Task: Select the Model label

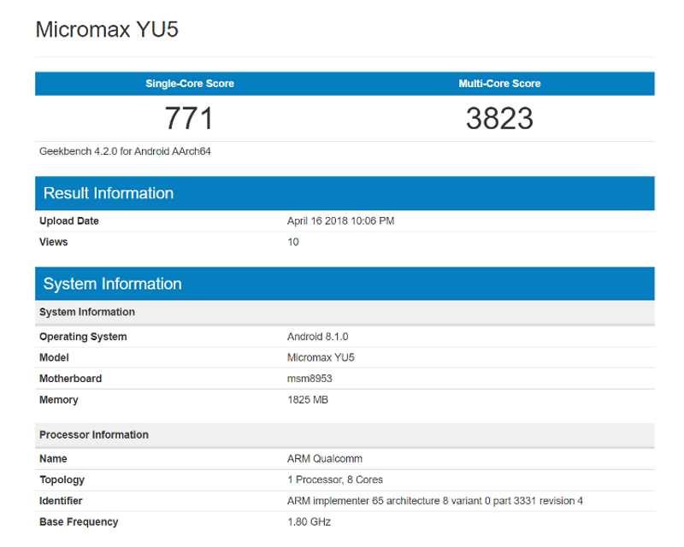Action: pyautogui.click(x=54, y=358)
